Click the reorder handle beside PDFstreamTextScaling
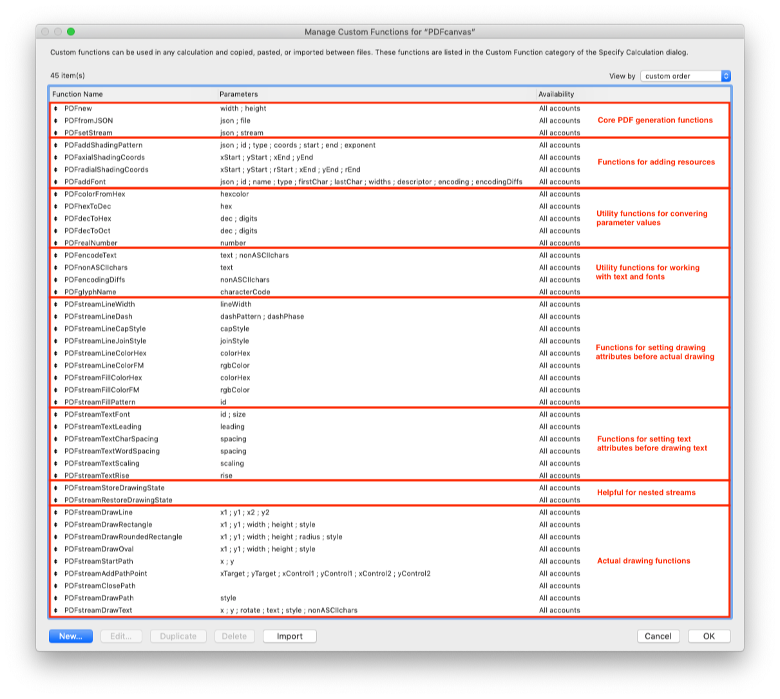Viewport: 780px width, 699px height. point(56,463)
